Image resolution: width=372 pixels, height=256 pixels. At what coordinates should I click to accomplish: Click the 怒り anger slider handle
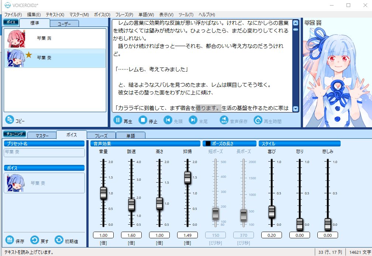coord(300,224)
